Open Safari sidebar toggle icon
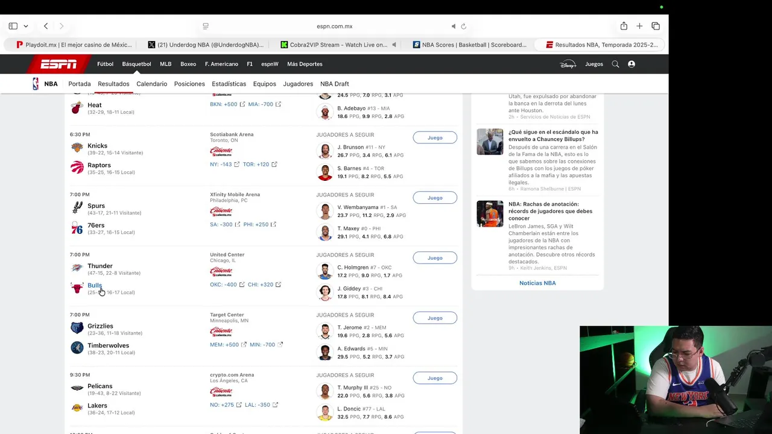 (x=13, y=26)
